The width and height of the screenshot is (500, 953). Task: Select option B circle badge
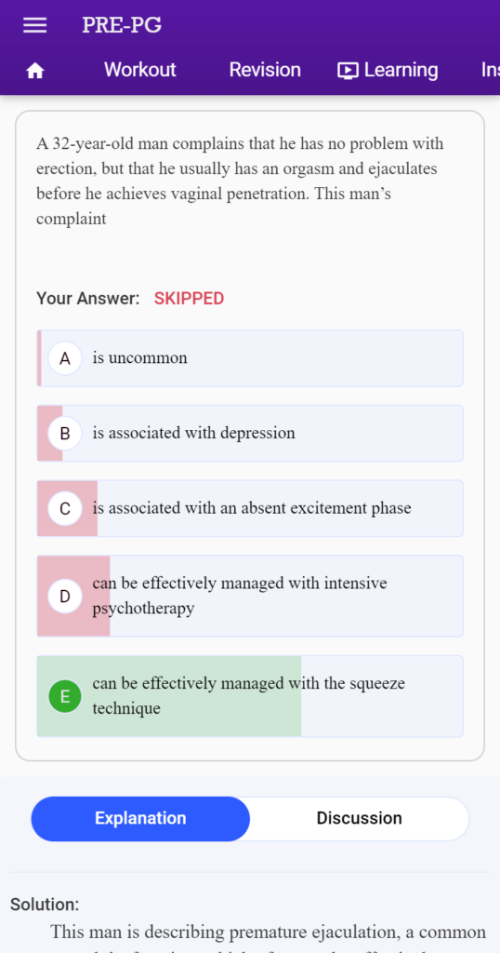click(65, 434)
